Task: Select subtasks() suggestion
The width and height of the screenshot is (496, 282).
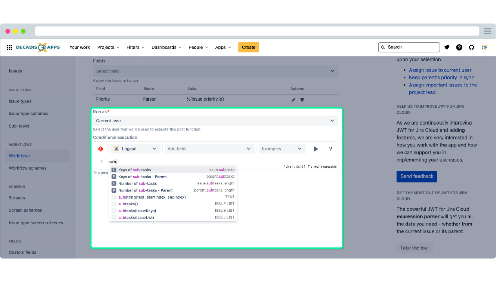Action: coord(173,204)
